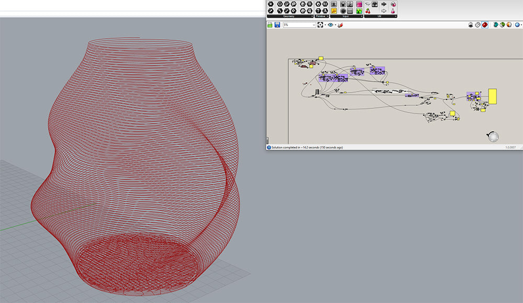Open the Primitive panel label

[x=321, y=16]
